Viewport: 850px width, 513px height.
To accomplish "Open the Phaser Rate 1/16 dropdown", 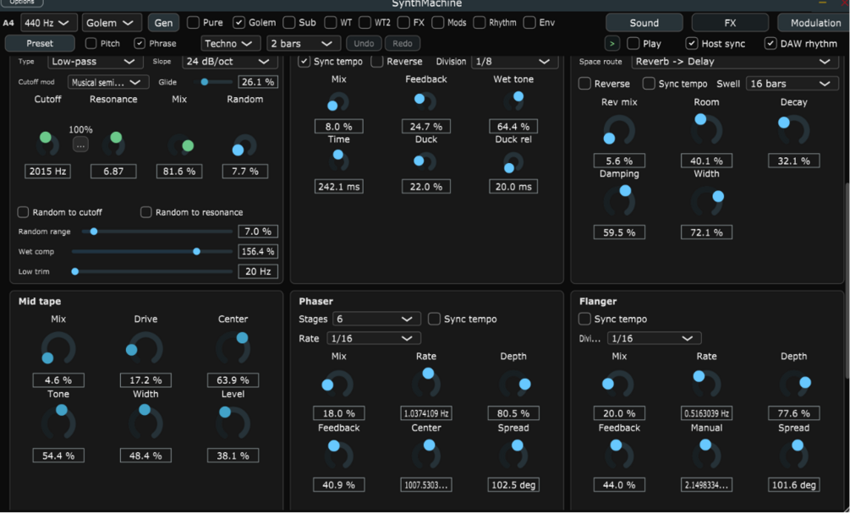I will pyautogui.click(x=374, y=338).
